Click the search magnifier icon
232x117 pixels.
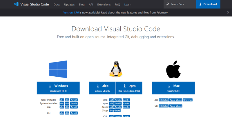point(167,4)
